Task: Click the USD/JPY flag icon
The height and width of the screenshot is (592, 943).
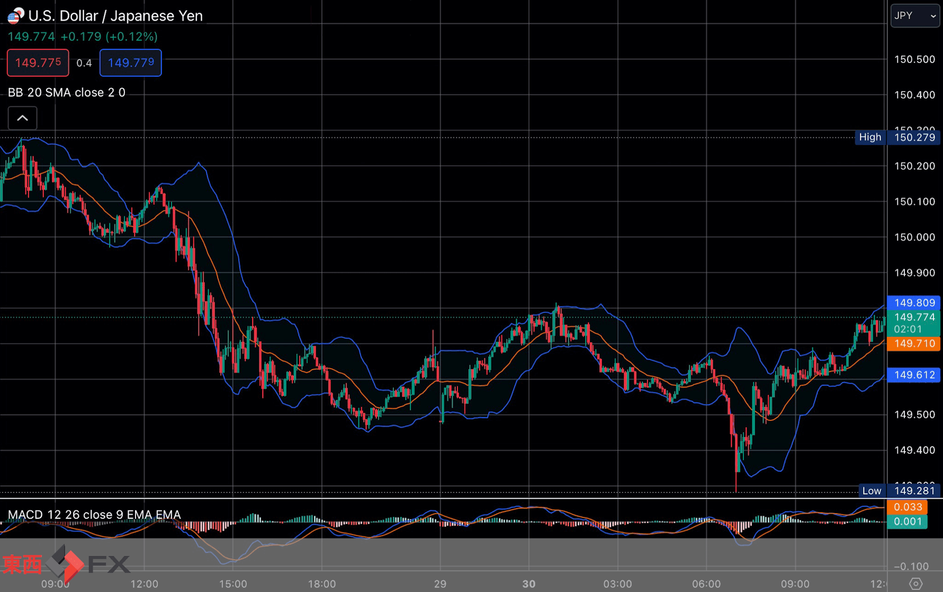Action: pos(15,15)
